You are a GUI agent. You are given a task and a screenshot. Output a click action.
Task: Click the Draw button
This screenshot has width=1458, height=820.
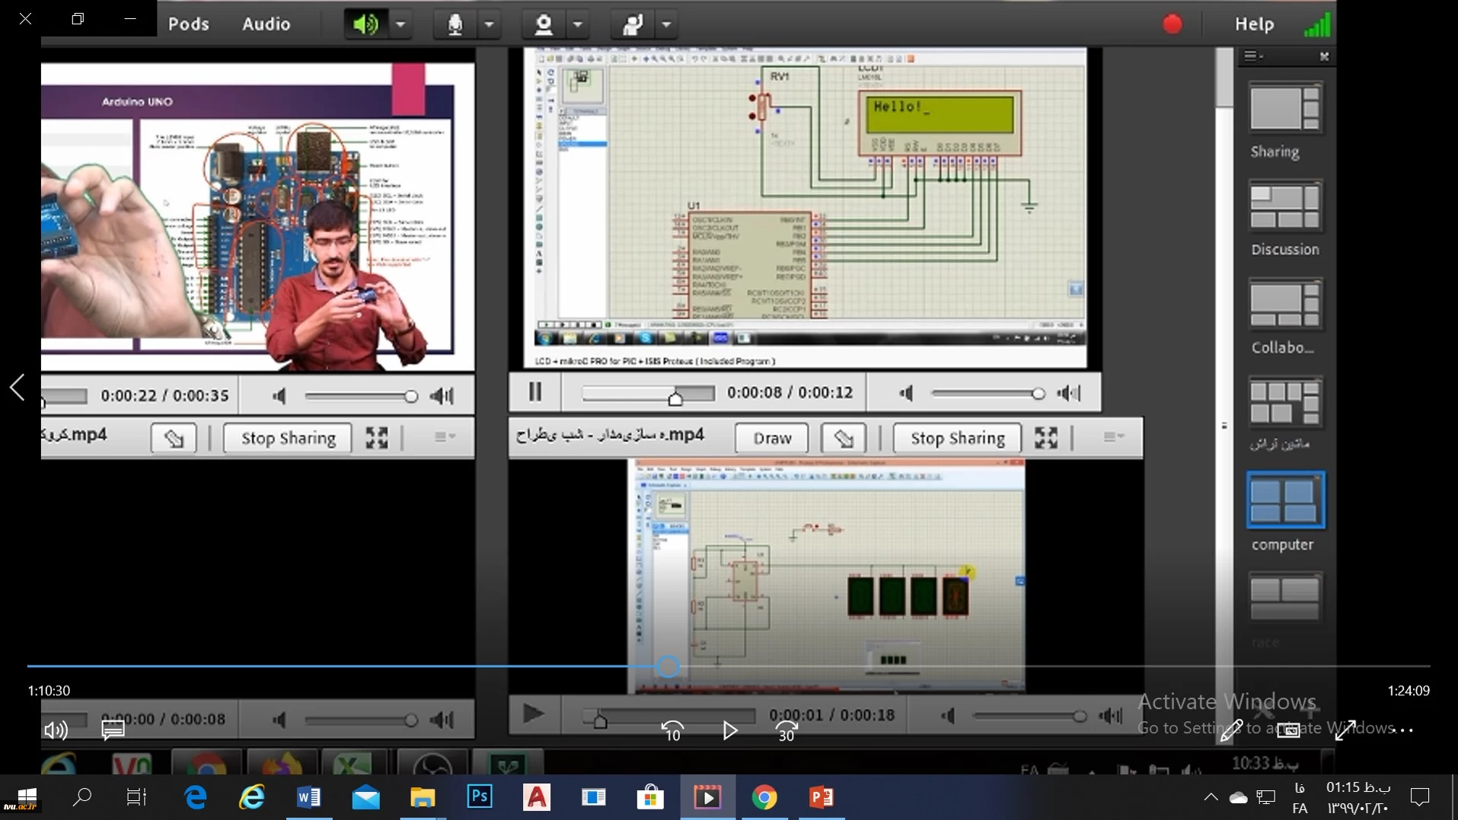point(771,439)
